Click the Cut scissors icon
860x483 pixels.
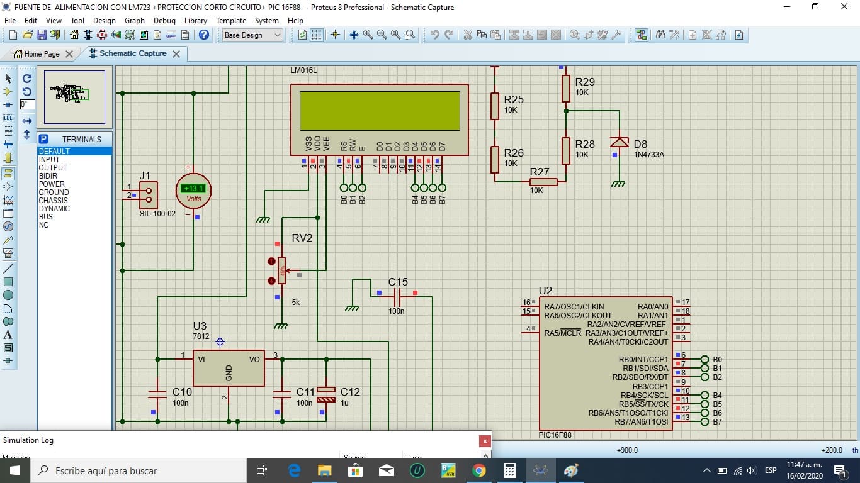[468, 35]
